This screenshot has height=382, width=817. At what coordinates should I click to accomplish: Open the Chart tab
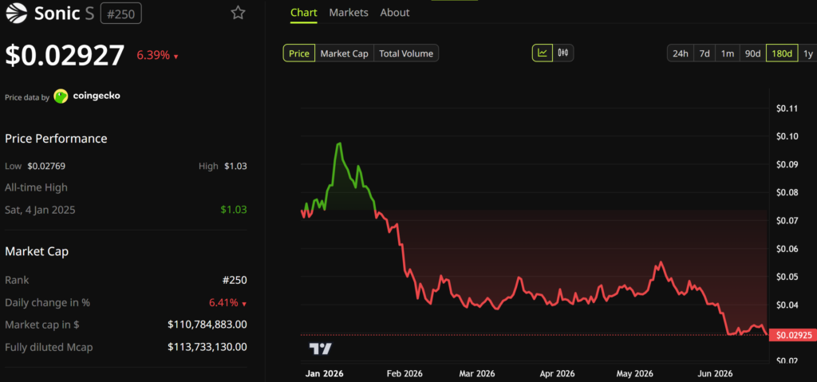(x=303, y=13)
